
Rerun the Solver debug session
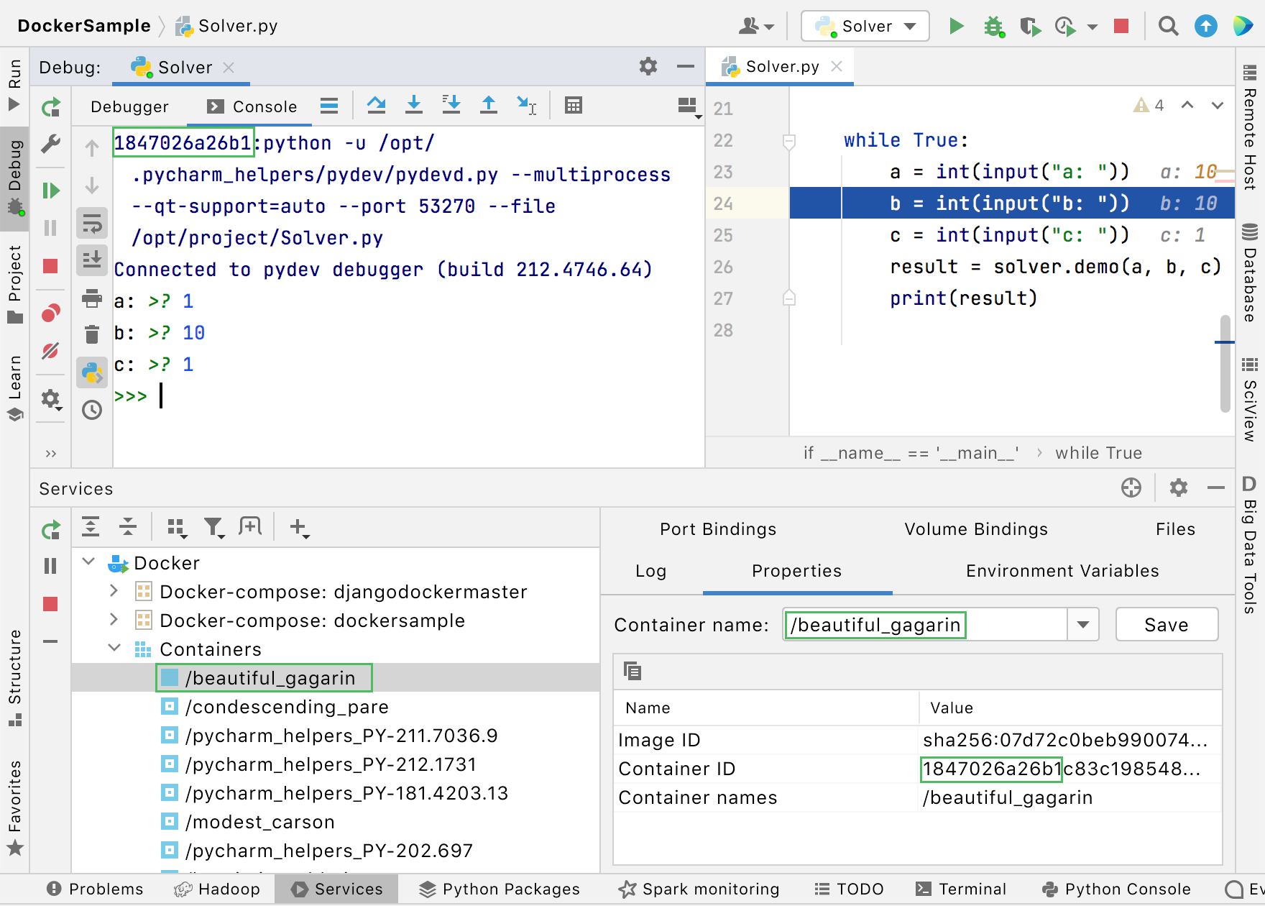click(50, 106)
